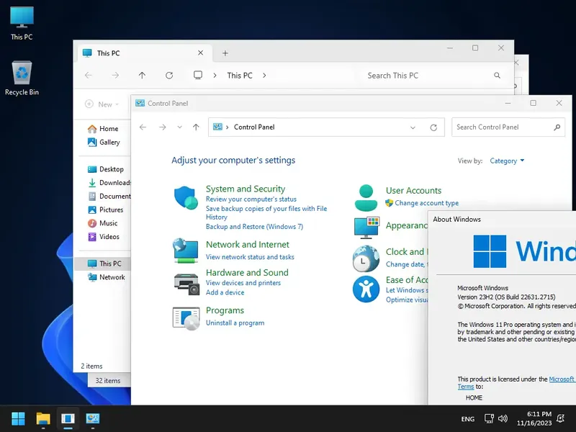Viewport: 576px width, 432px height.
Task: Open the Clock and Region category
Action: pyautogui.click(x=408, y=251)
